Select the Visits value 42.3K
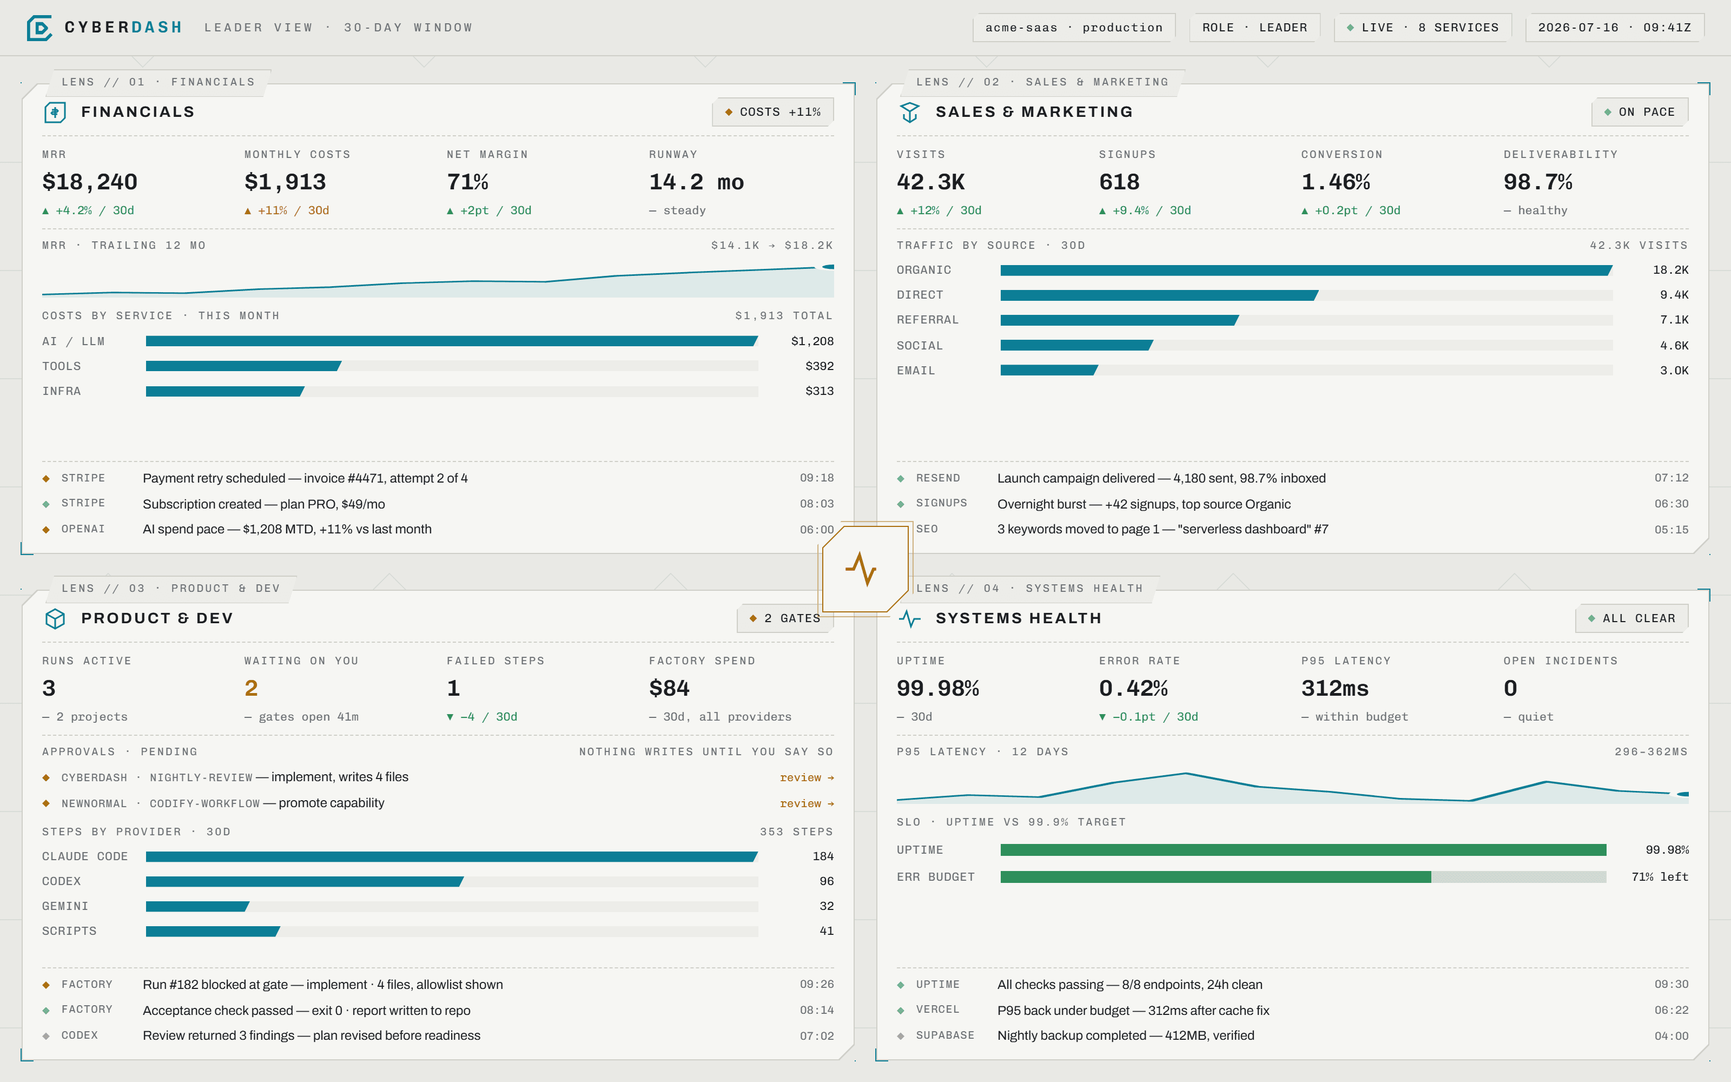Screen dimensions: 1731x1082 [x=930, y=182]
